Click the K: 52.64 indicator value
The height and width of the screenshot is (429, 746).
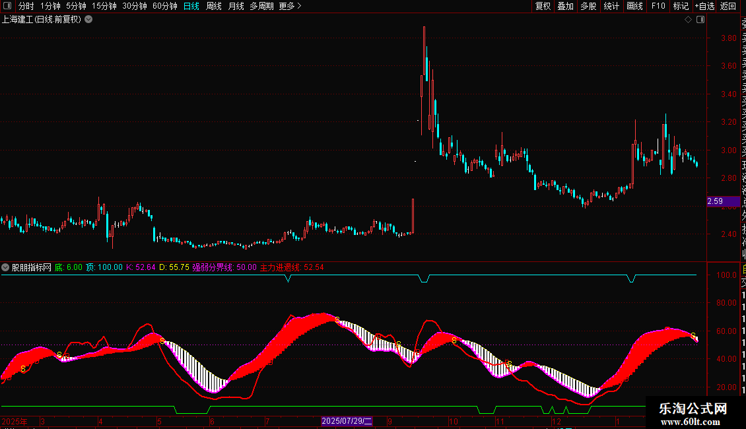141,267
